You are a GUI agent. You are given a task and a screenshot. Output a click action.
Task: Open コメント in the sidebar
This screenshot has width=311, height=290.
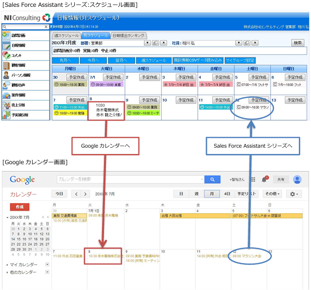click(x=25, y=55)
